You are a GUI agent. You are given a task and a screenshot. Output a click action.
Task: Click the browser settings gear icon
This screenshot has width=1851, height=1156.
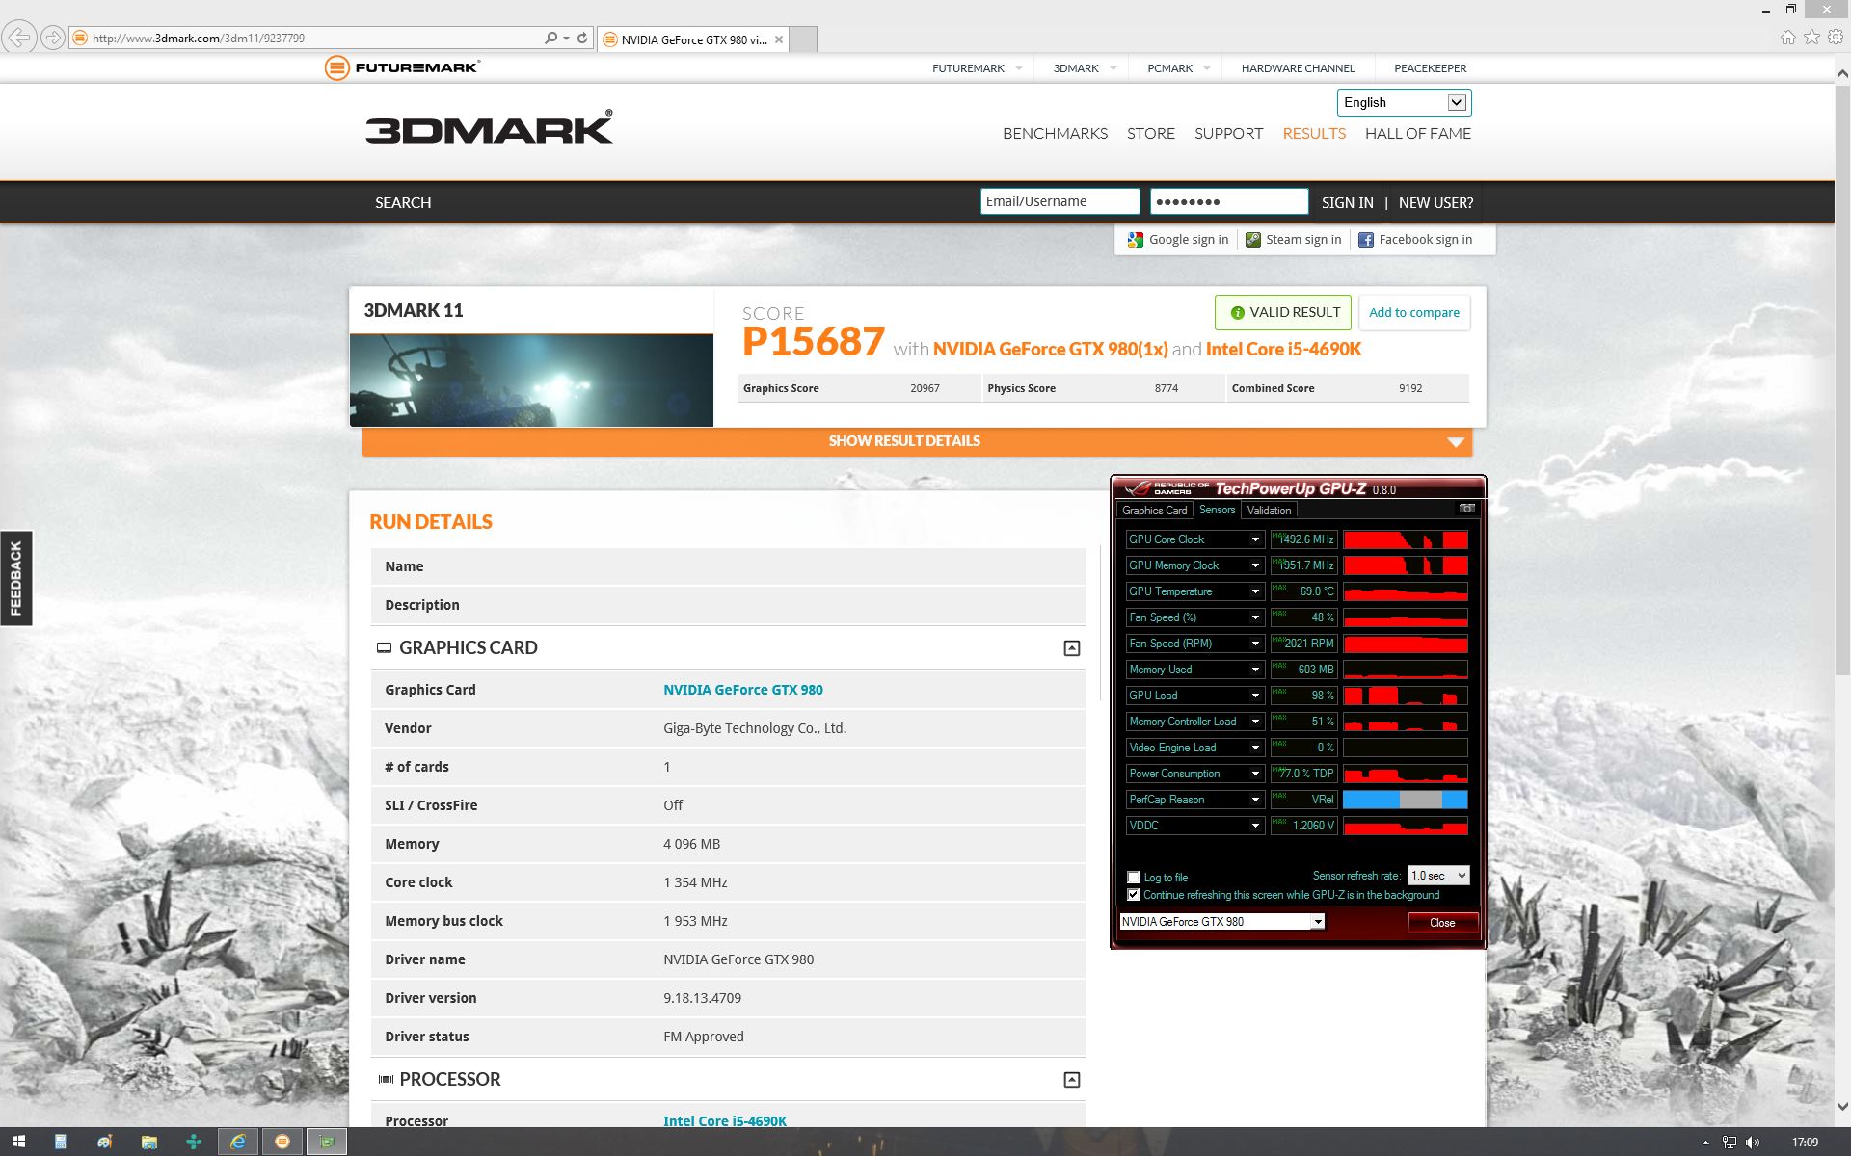pos(1836,37)
